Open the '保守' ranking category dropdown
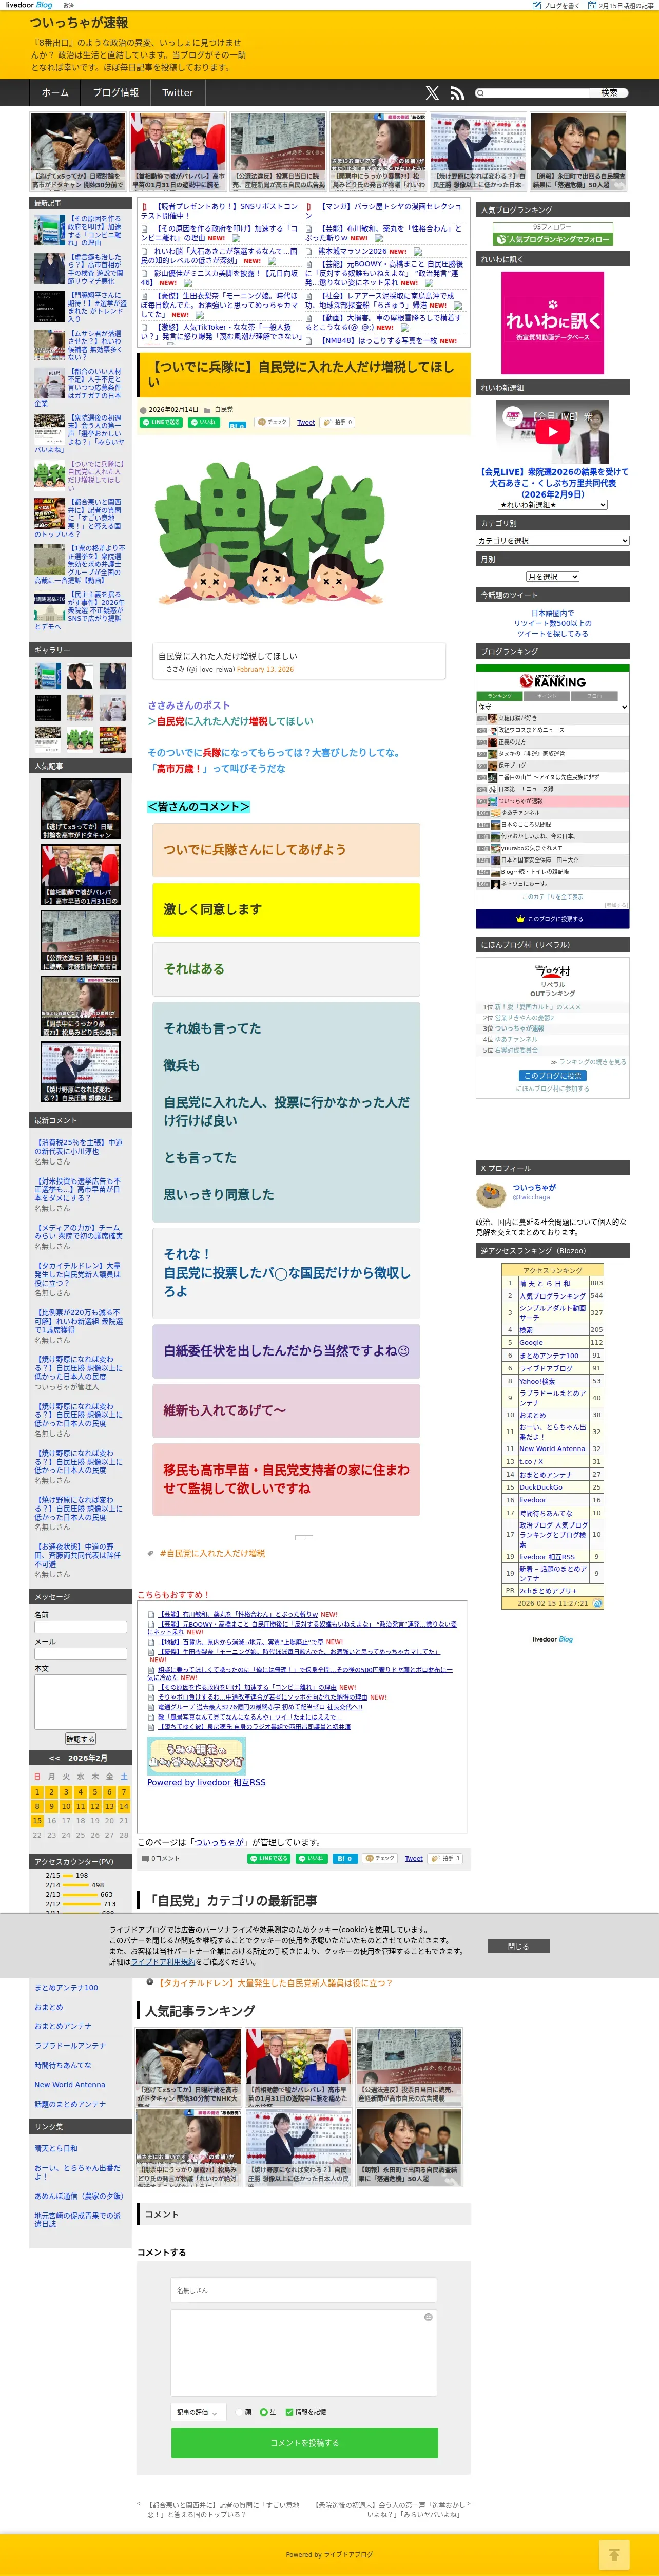 coord(552,707)
